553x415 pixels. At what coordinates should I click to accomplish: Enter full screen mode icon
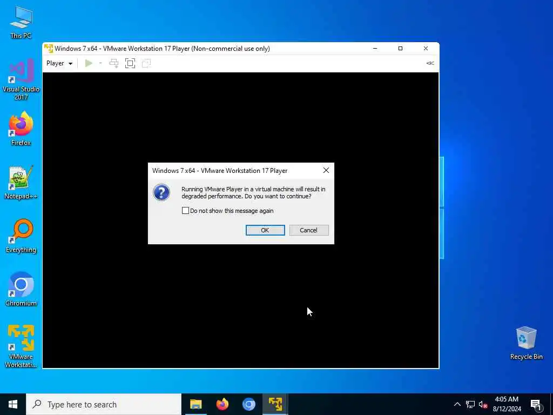tap(130, 63)
